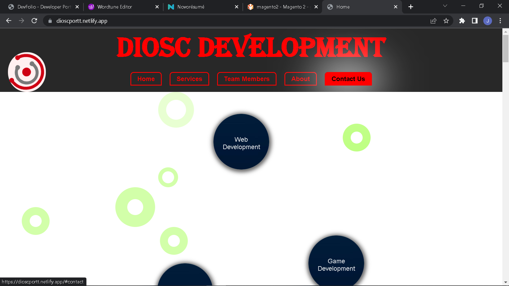509x286 pixels.
Task: Close the magento2 tab
Action: [316, 7]
